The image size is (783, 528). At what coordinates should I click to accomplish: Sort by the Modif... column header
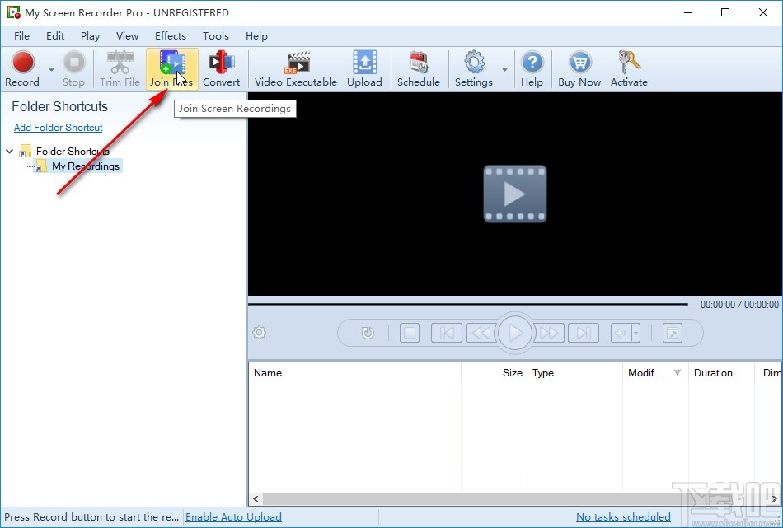(x=655, y=373)
